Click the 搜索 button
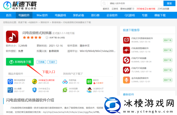Screen dimensions: 177x115 [169, 4]
